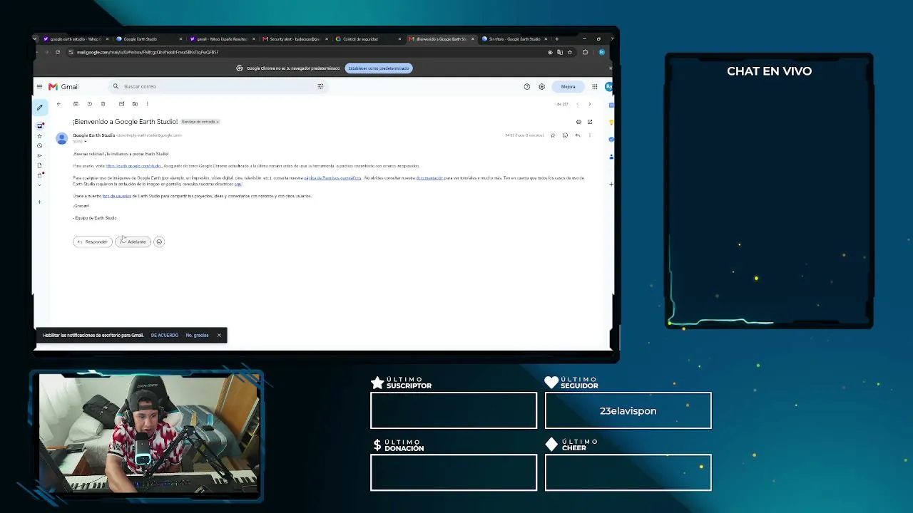Reply using arrow icon in message header
Image resolution: width=913 pixels, height=513 pixels.
tap(578, 135)
